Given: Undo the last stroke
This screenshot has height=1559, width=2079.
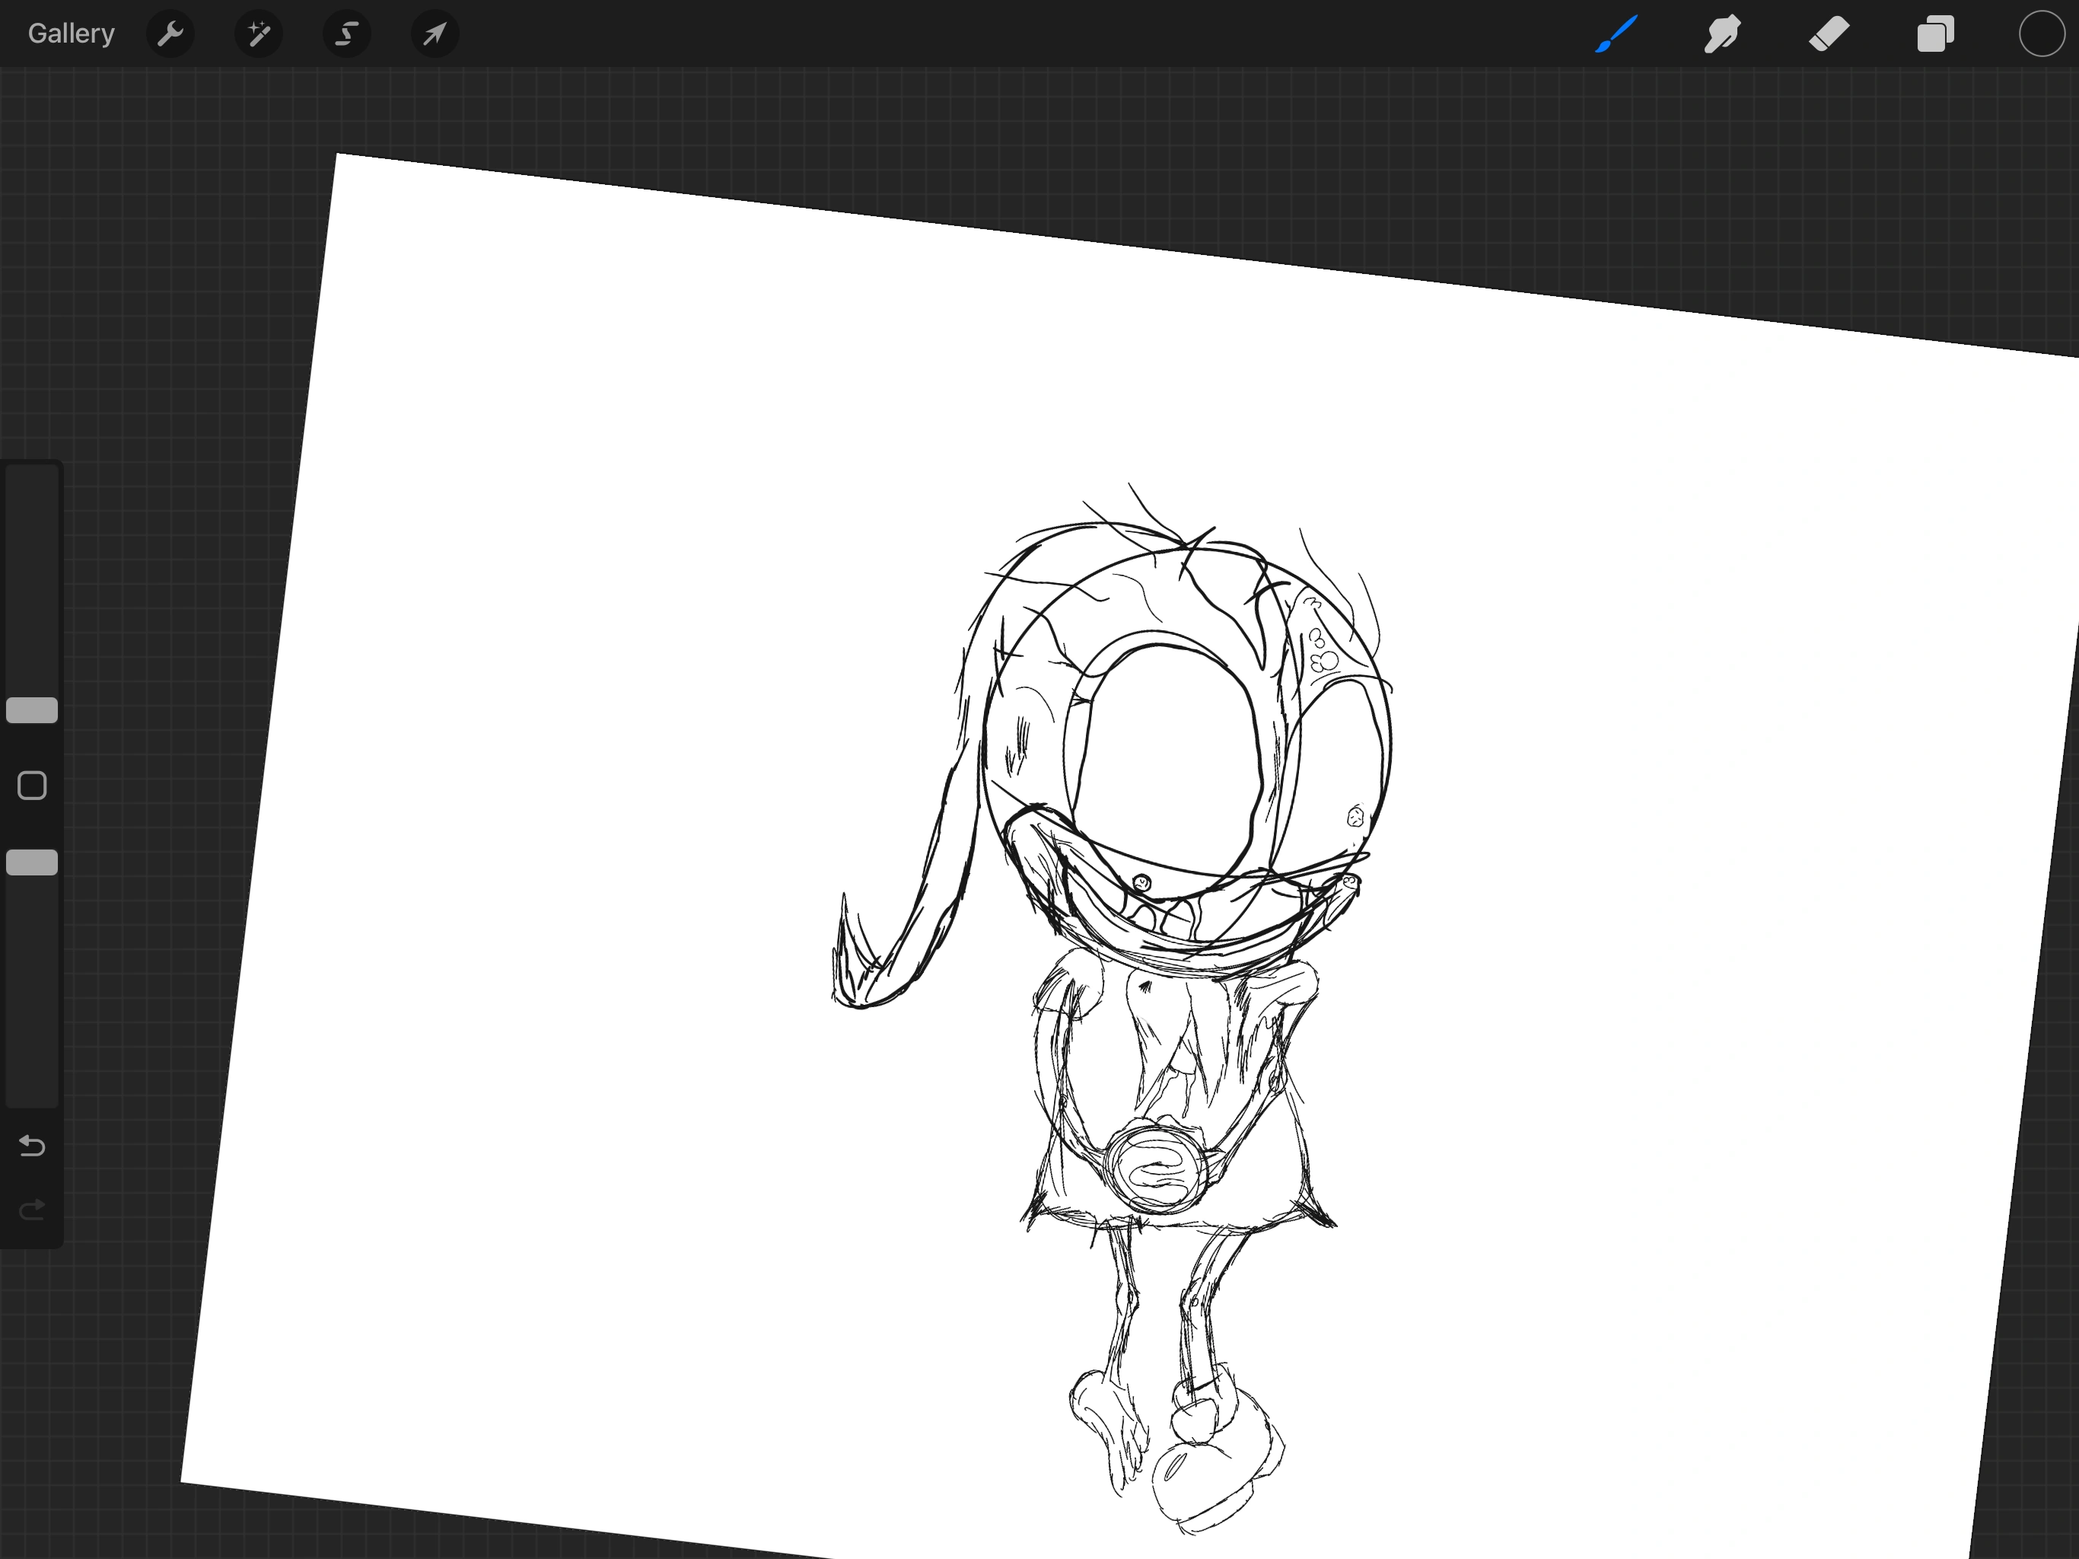Looking at the screenshot, I should click(31, 1146).
